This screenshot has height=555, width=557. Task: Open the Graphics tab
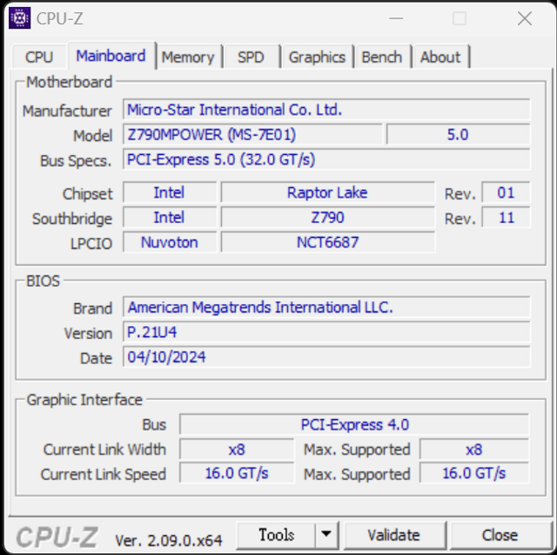coord(317,57)
